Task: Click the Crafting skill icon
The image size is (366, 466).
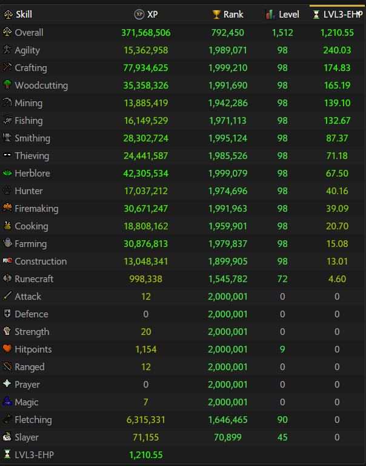Action: click(7, 67)
